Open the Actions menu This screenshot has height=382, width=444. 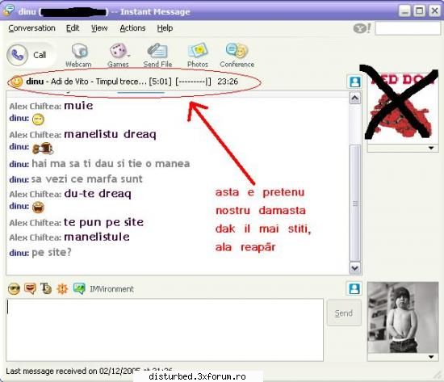(132, 28)
